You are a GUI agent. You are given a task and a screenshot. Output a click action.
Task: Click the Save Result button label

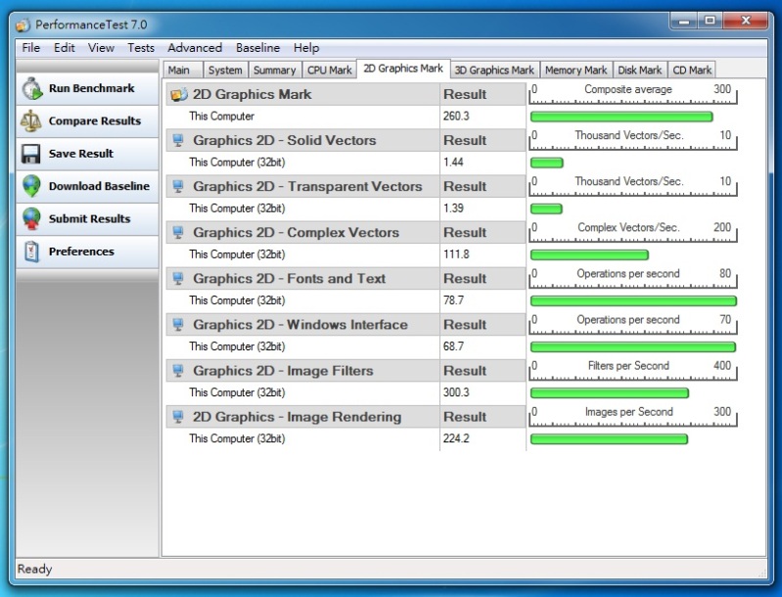[81, 154]
